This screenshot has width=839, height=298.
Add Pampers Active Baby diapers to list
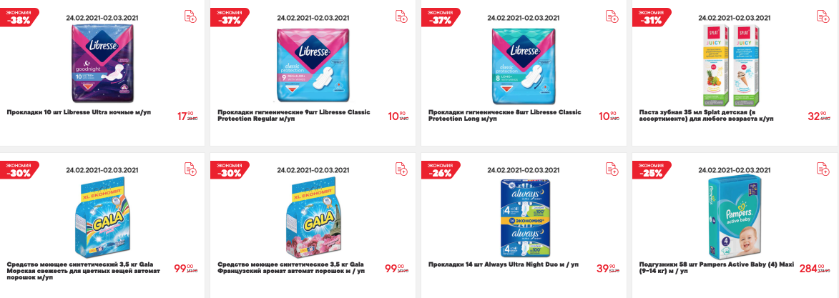click(x=823, y=169)
